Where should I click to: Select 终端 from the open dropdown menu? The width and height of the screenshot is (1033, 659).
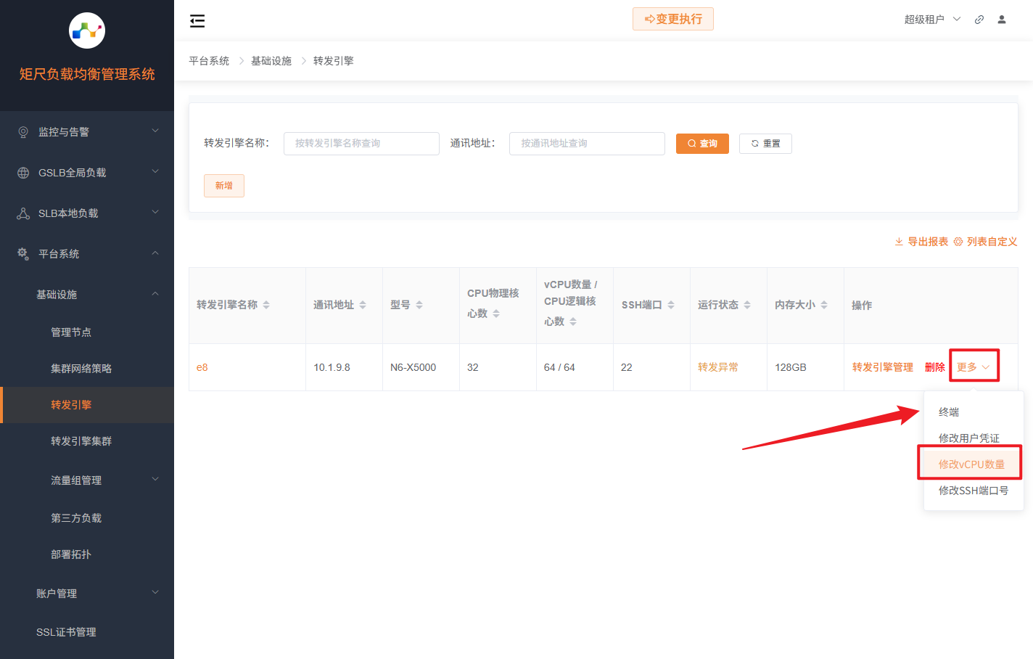point(948,411)
